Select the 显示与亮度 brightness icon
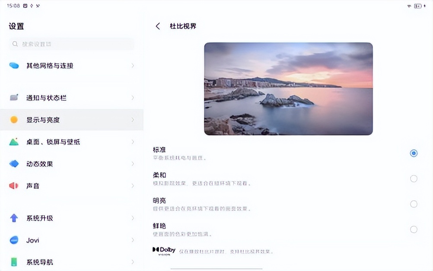 tap(14, 119)
